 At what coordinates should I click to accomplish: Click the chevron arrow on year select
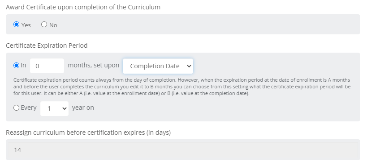[x=65, y=108]
